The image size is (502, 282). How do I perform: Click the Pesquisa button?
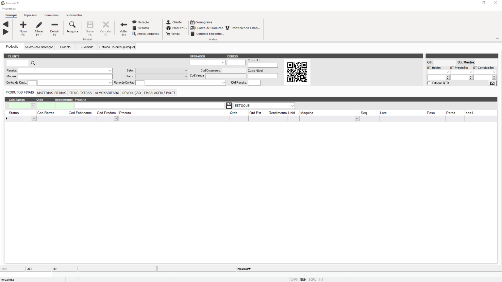[x=72, y=28]
